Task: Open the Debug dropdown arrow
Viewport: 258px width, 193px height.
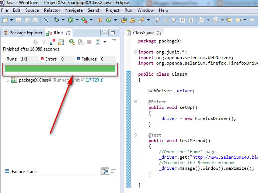Action: click(x=63, y=20)
